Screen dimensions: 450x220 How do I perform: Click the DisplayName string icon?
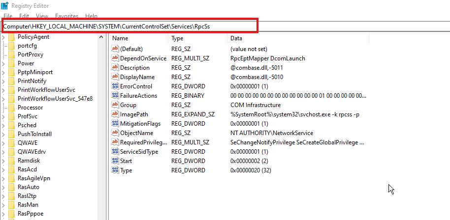pos(115,77)
